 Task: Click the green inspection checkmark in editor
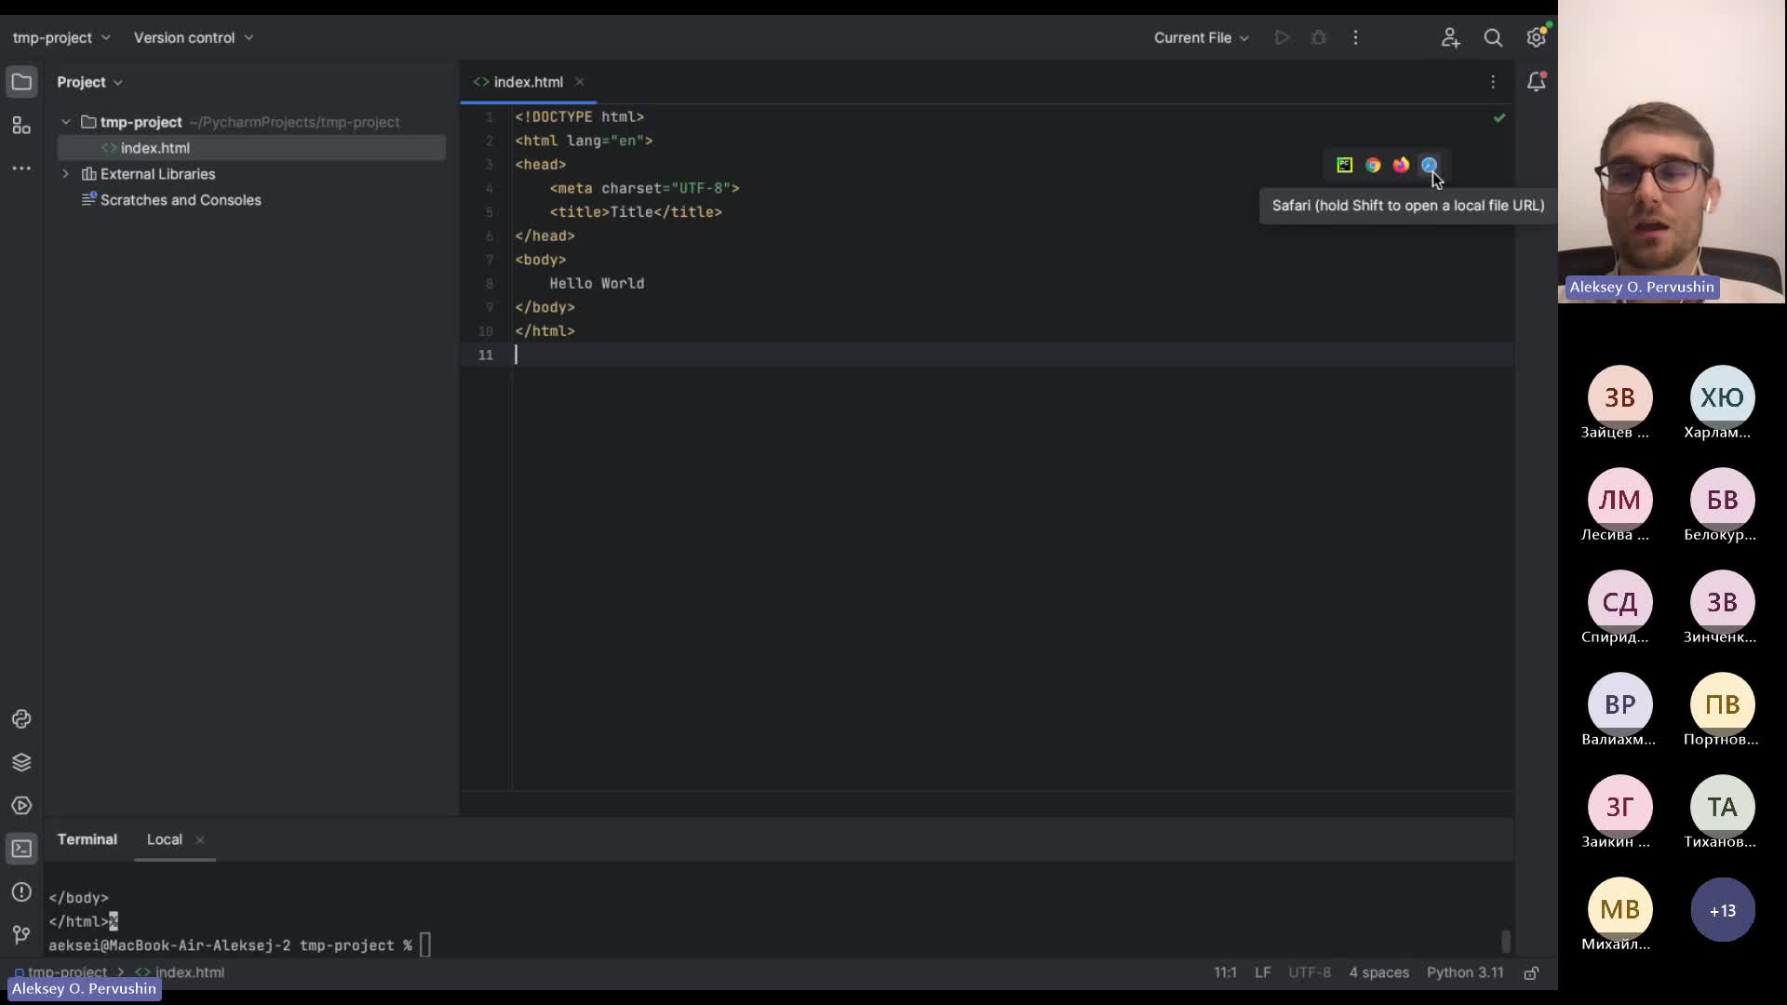pyautogui.click(x=1498, y=117)
